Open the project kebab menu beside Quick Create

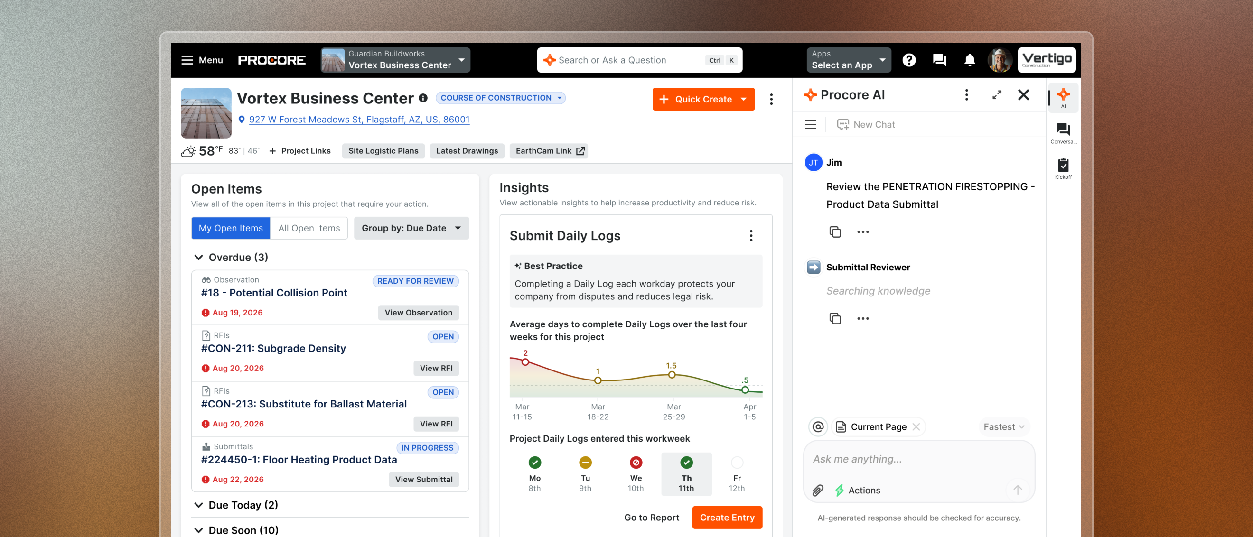771,99
